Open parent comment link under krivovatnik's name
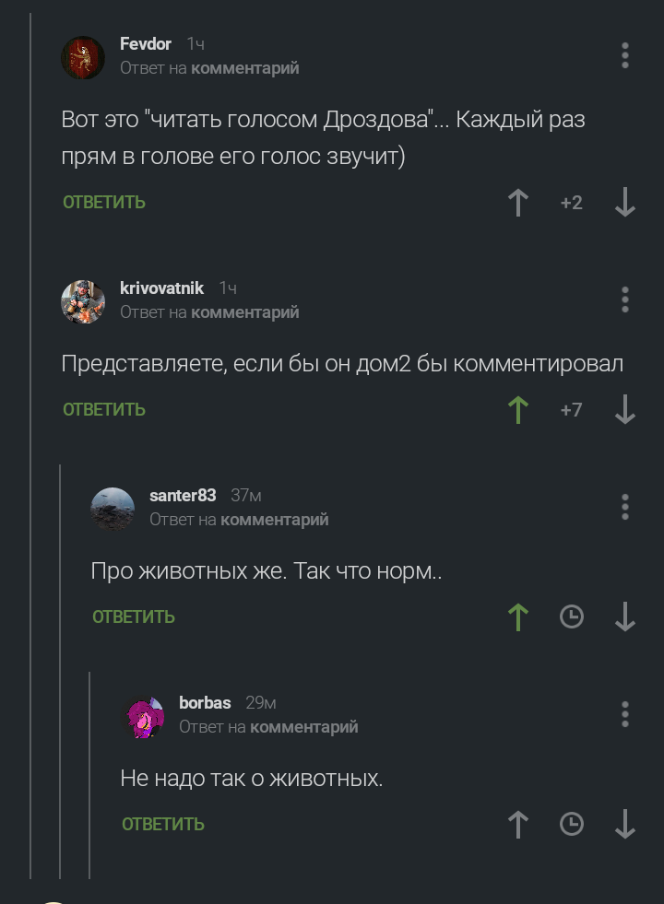Viewport: 664px width, 904px height. coord(244,311)
